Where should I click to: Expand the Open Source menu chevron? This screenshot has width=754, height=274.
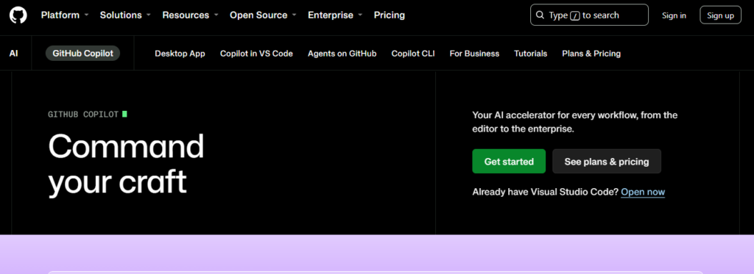[295, 15]
